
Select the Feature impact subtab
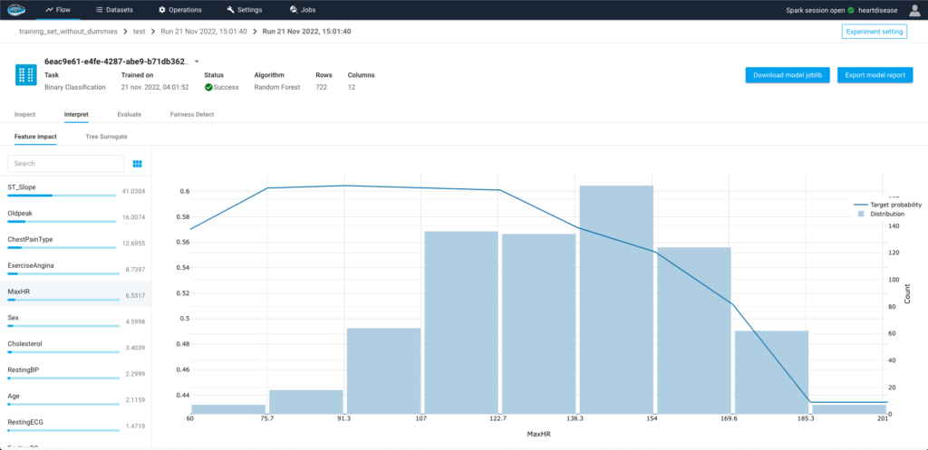pos(35,137)
